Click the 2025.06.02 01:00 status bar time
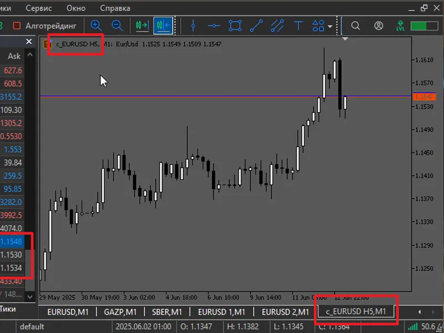The width and height of the screenshot is (444, 333). pos(144,326)
